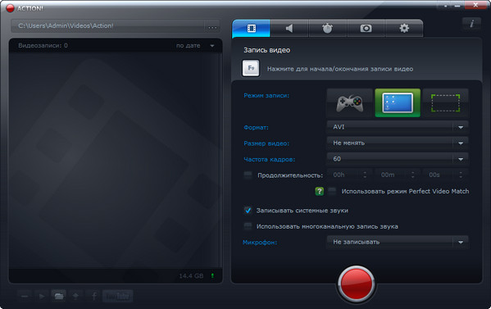Click the red Action! logo icon
The height and width of the screenshot is (309, 491).
coord(10,8)
